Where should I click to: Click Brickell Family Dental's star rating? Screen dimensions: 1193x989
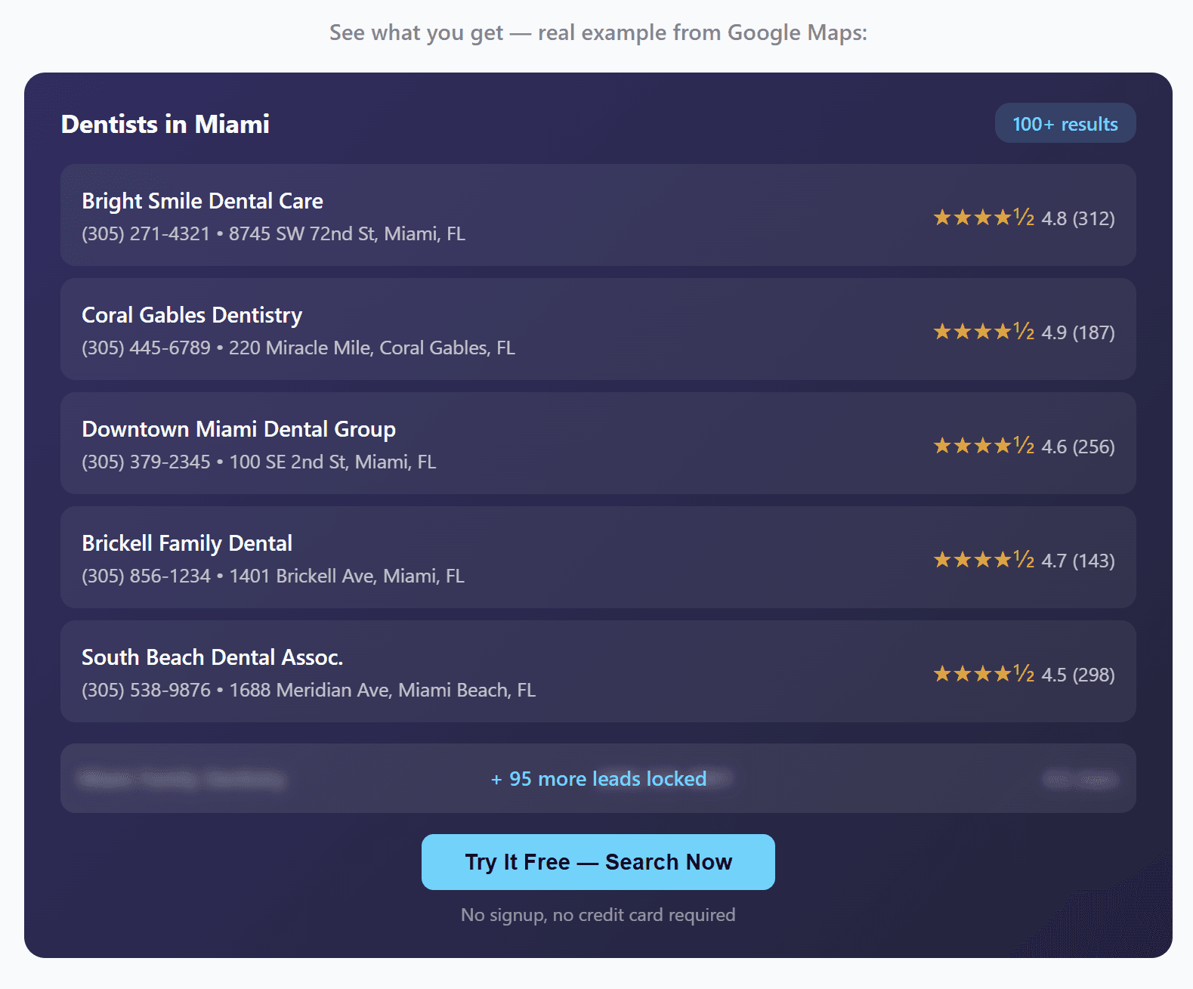tap(983, 560)
